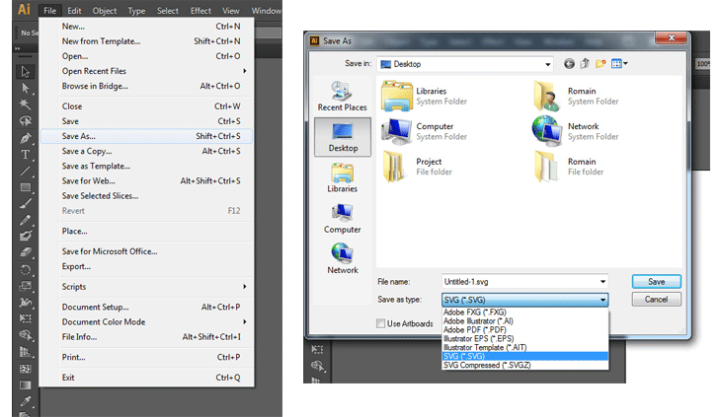Select the Perspective Grid tool
Viewport: 721px width, 417px height.
coord(25,352)
